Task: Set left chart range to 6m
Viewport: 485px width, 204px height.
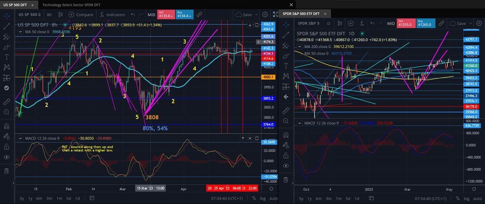Action: 39,198
